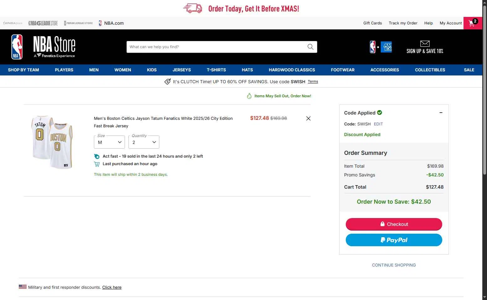Edit the SWISH promo code
The height and width of the screenshot is (300, 487).
[x=378, y=124]
